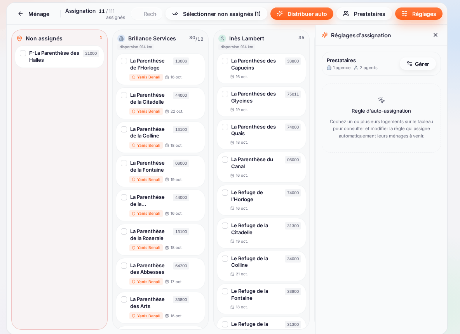Click the Non assignés column title
The width and height of the screenshot is (460, 334).
(44, 38)
